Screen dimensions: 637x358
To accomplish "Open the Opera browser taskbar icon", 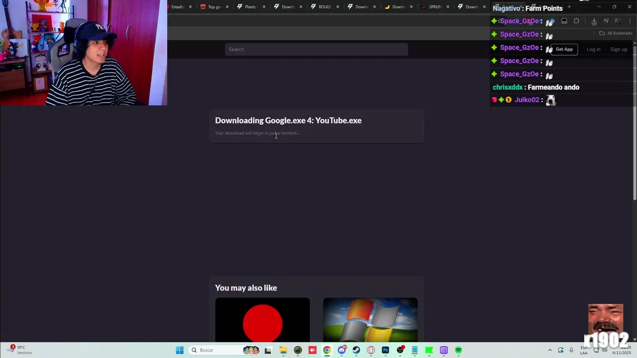I will coord(371,350).
